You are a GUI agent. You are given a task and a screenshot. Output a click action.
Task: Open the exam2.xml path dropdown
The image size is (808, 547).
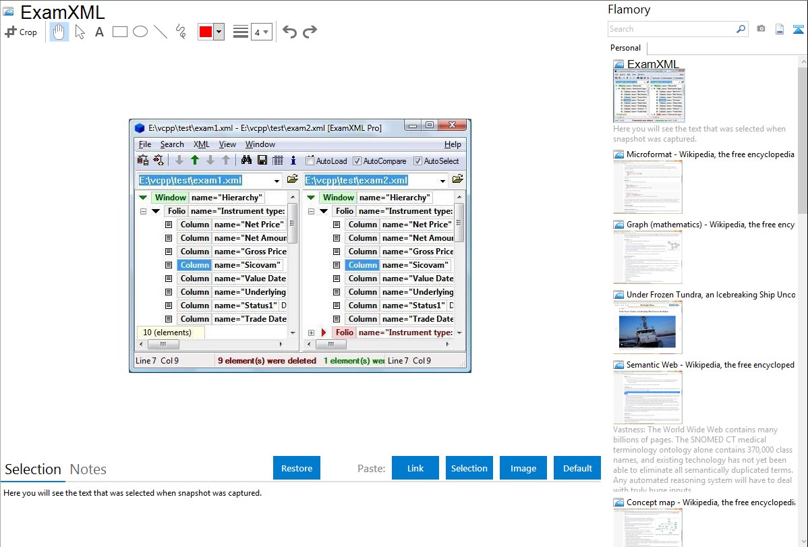442,181
